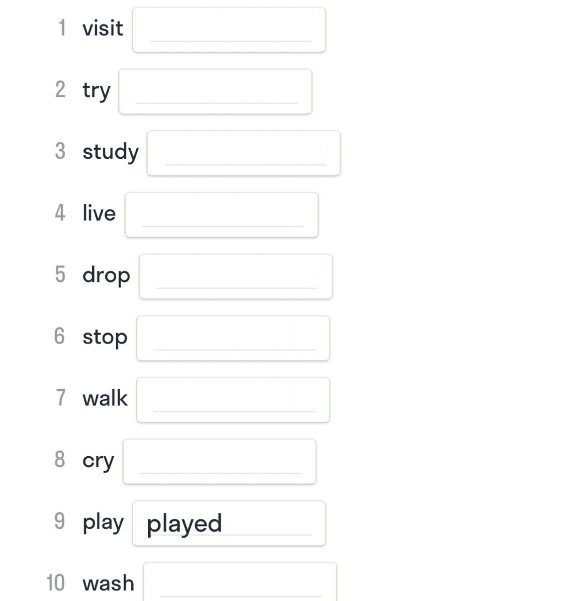Select the answer field for "wash"

240,583
